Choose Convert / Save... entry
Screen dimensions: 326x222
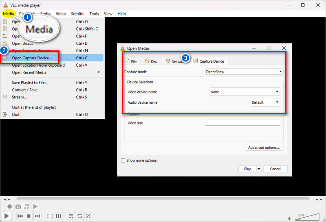coord(52,90)
